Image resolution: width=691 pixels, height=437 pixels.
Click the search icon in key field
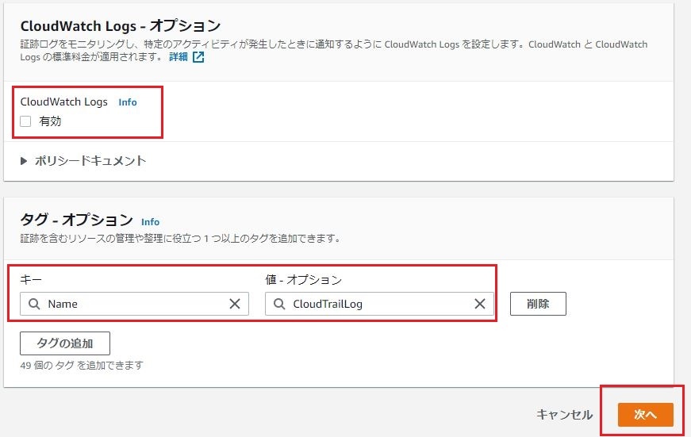34,304
